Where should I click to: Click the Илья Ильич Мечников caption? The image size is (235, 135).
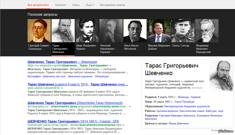[x=131, y=47]
